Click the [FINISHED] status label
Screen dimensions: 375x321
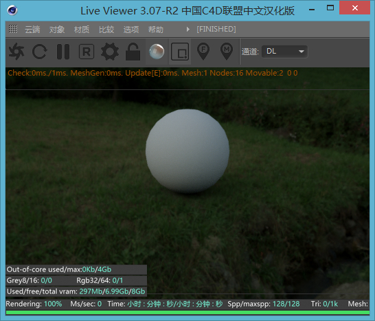click(x=216, y=29)
